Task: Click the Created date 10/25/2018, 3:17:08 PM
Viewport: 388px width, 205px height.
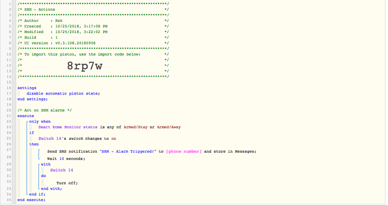Action: click(x=81, y=26)
